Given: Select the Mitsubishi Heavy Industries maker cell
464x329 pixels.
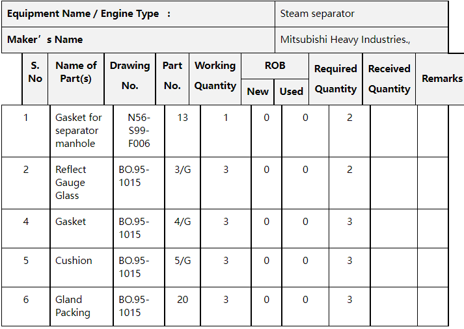Looking at the screenshot, I should point(345,40).
